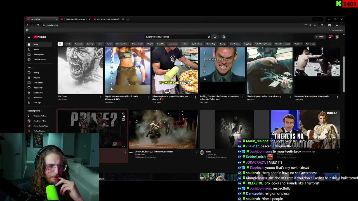
Task: Open options for eurodance hits short
Action: coord(148,97)
